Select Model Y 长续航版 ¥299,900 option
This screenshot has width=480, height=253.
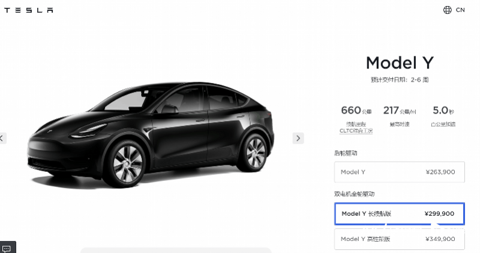[399, 214]
